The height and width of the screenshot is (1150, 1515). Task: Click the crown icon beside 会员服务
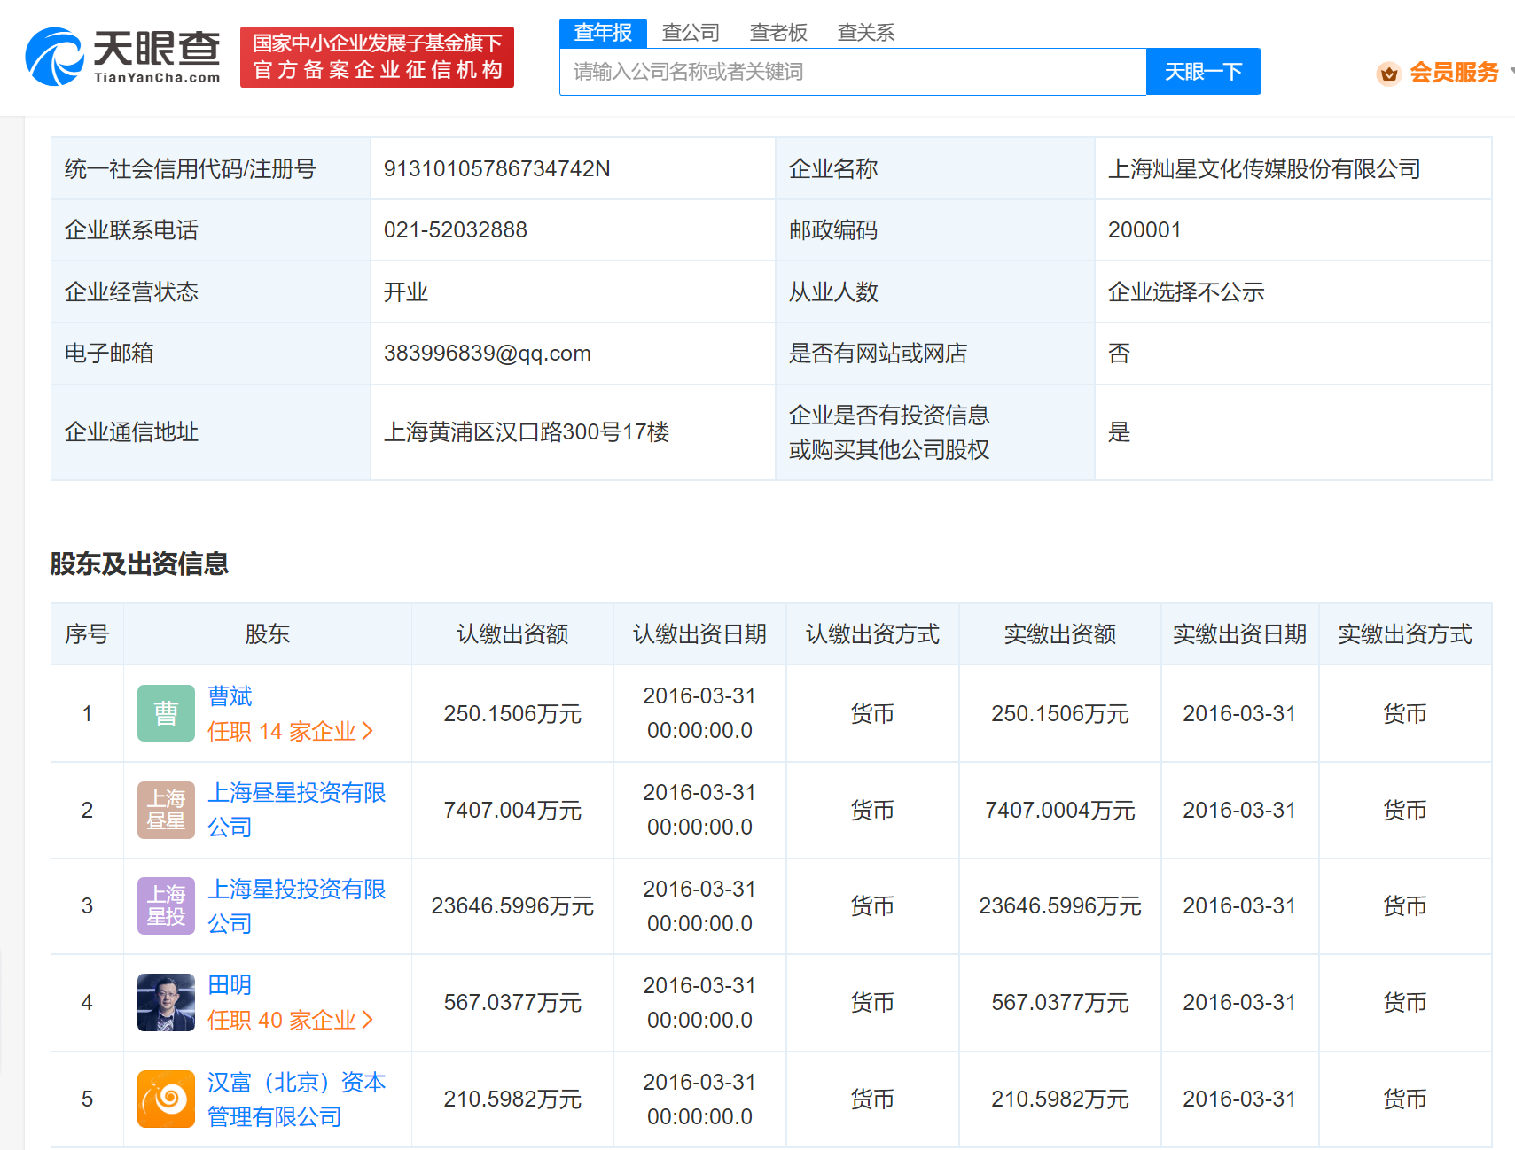[x=1388, y=74]
